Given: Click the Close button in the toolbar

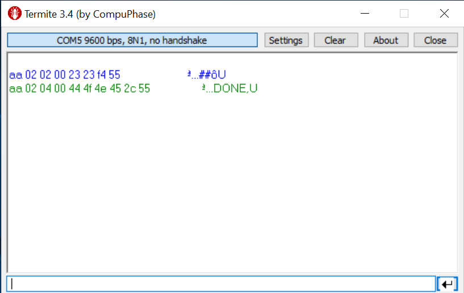Looking at the screenshot, I should point(435,40).
